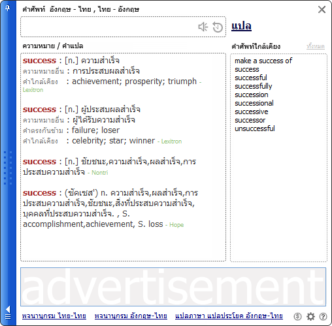Select 'unsuccessful' in related words list
Viewport: 332px width, 326px height.
[x=255, y=128]
